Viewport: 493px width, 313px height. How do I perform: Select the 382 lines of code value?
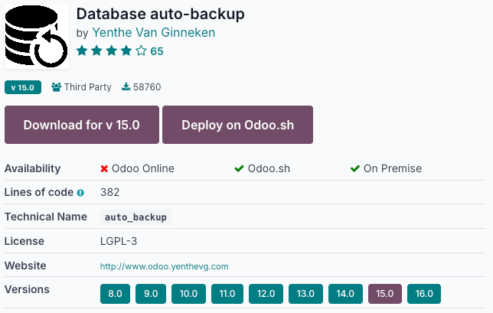[x=110, y=192]
